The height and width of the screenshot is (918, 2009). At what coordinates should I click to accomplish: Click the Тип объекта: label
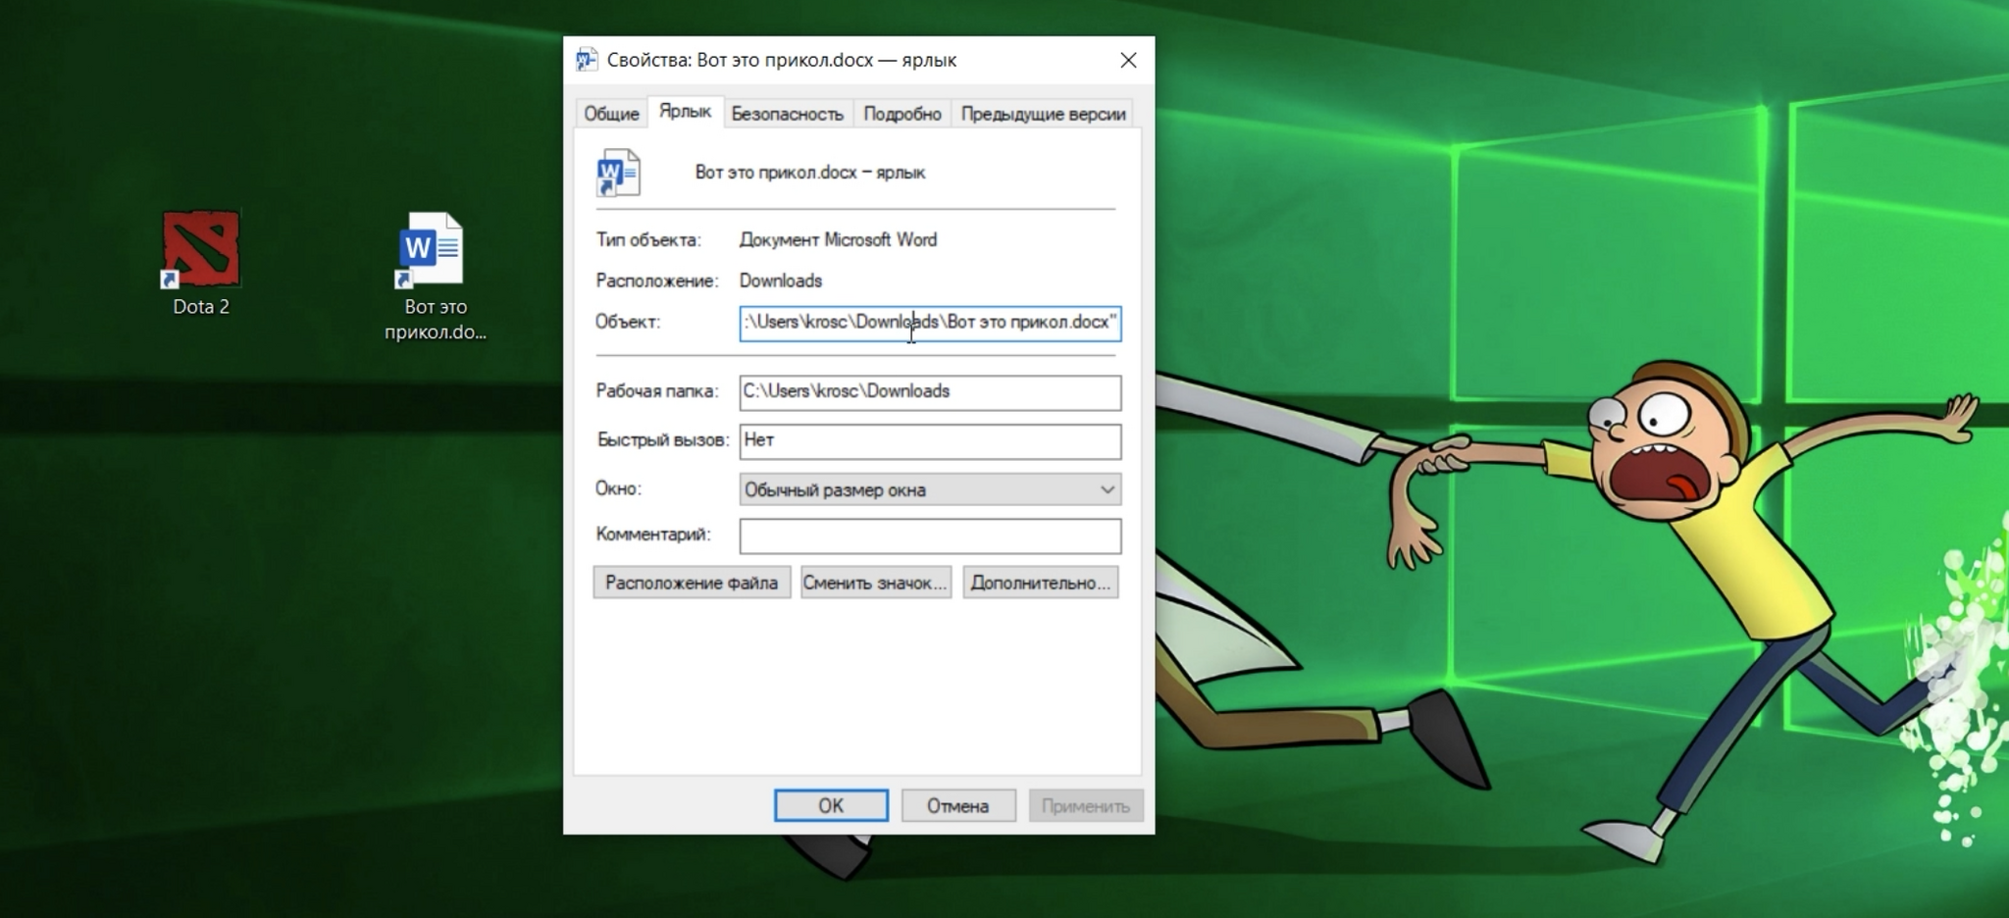(648, 240)
